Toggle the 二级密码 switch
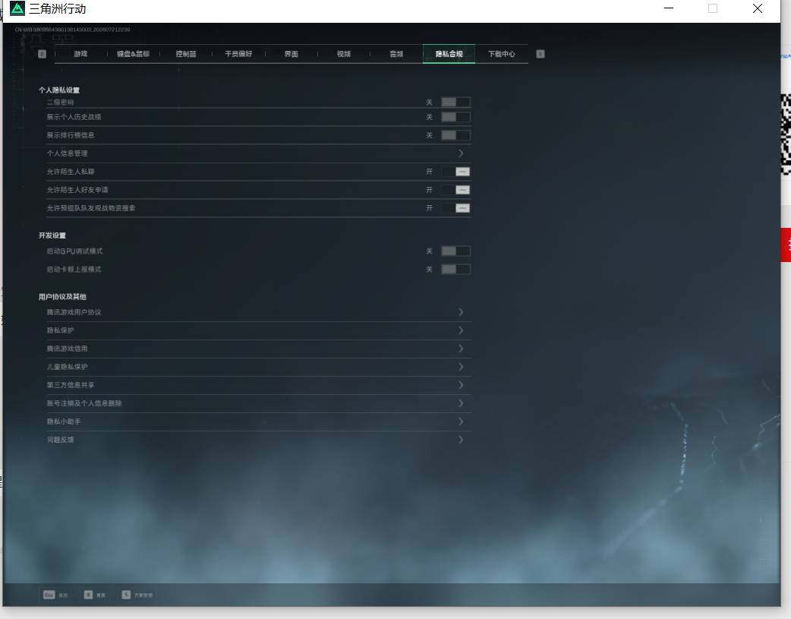Image resolution: width=791 pixels, height=619 pixels. click(x=455, y=103)
